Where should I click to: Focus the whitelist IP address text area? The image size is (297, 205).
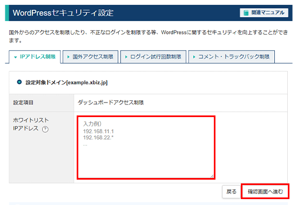(146, 147)
